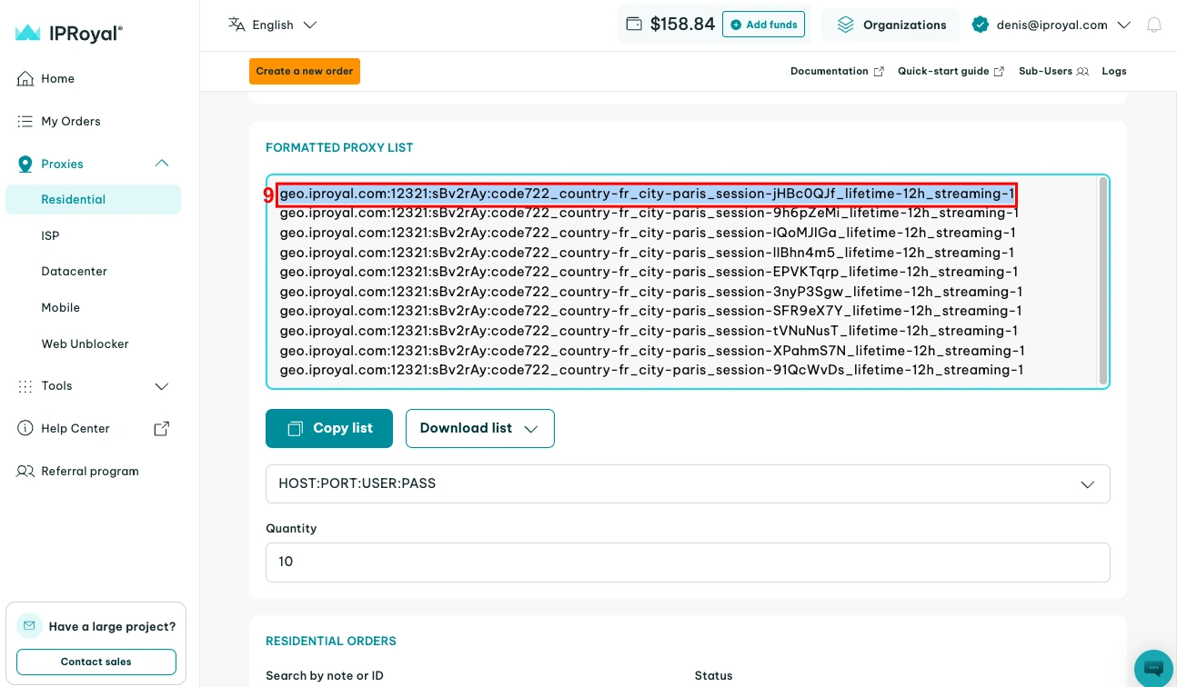
Task: Click the Tools grid icon
Action: 25,386
